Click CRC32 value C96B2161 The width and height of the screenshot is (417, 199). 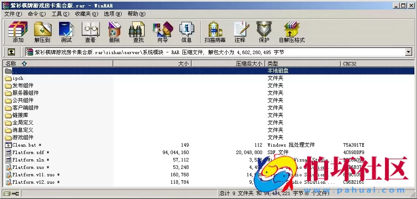point(354,182)
